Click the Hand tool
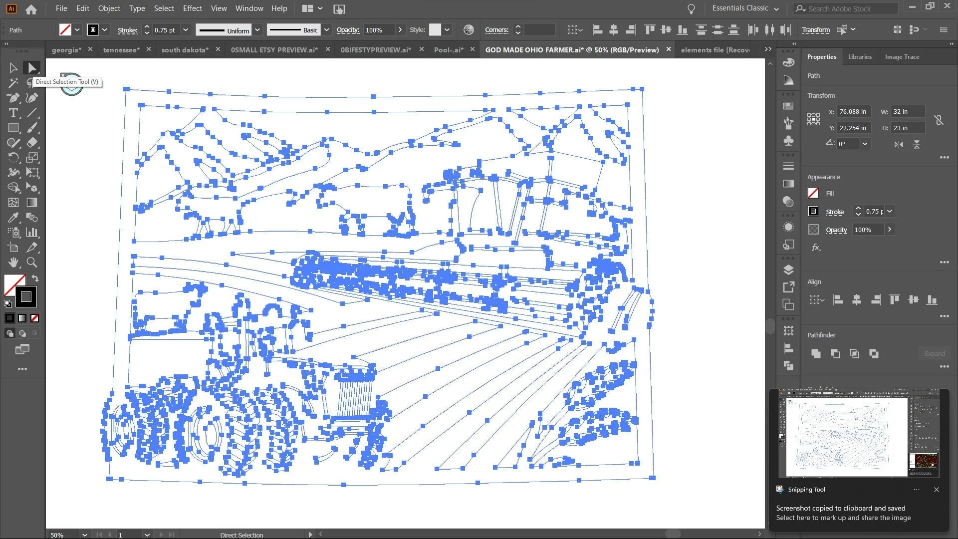 [x=13, y=263]
